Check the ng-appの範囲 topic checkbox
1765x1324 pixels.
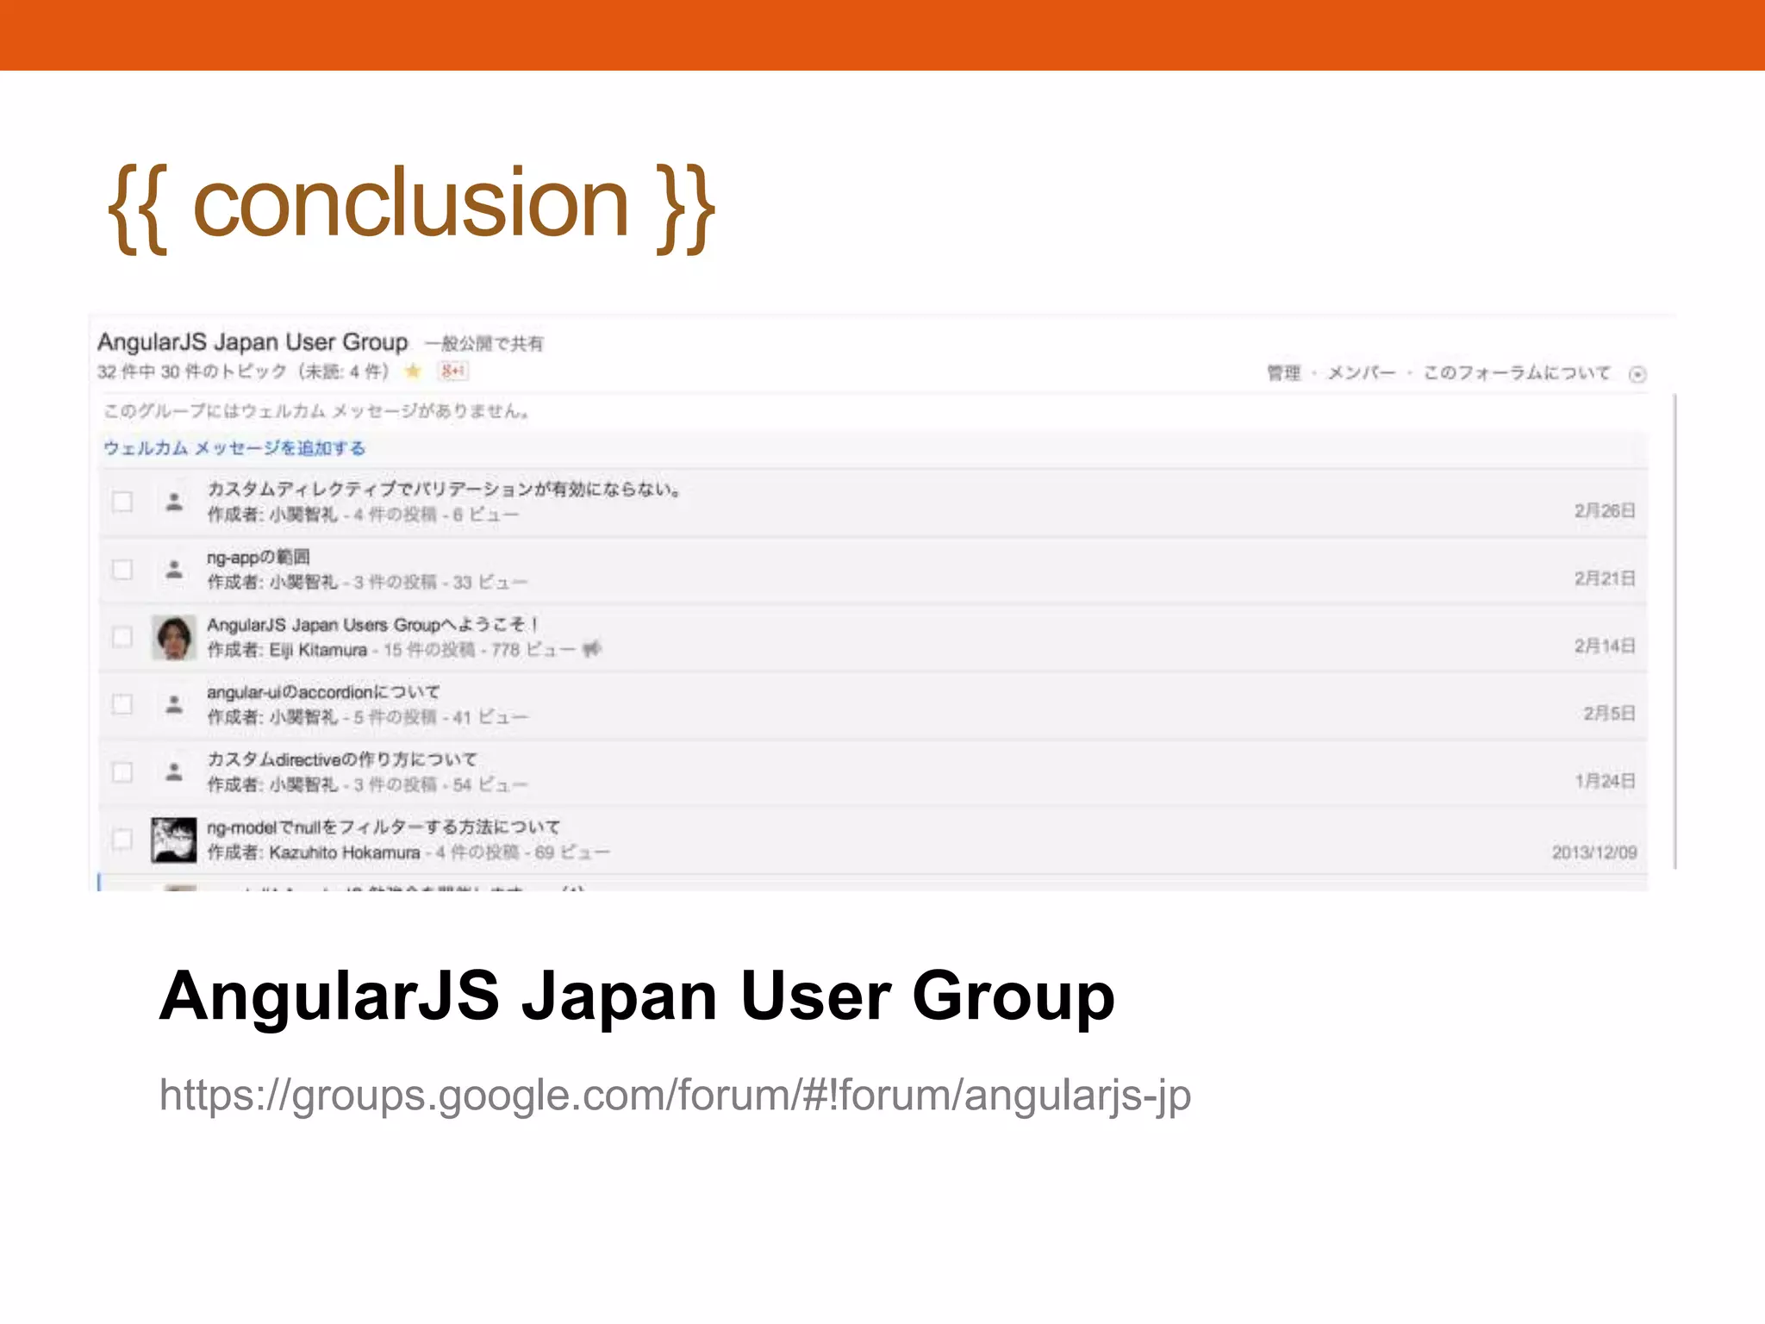(122, 569)
